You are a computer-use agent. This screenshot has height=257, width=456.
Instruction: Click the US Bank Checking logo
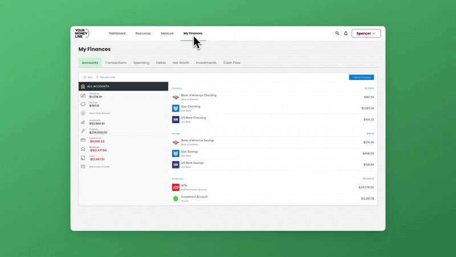click(176, 119)
